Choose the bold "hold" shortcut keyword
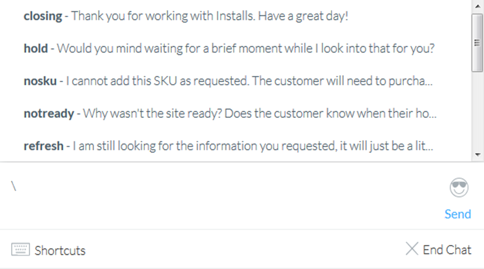This screenshot has height=269, width=484. pos(36,48)
